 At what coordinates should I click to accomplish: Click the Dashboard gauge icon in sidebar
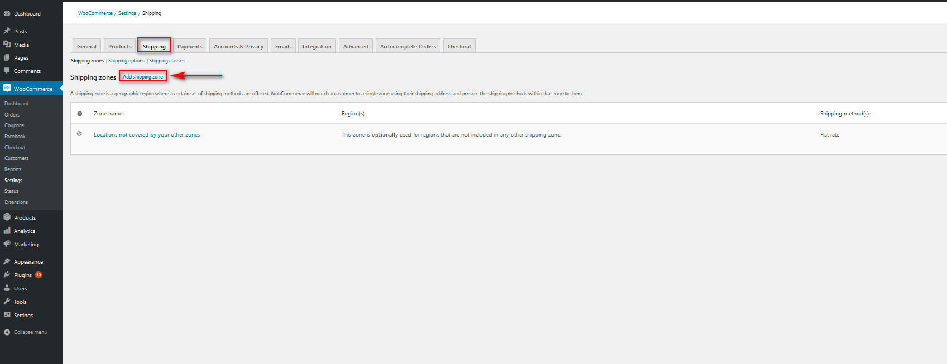tap(7, 13)
